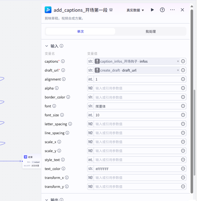Viewport: 197px width, 201px height.
Task: Click the reference picker icon in text_color row
Action: (183, 169)
